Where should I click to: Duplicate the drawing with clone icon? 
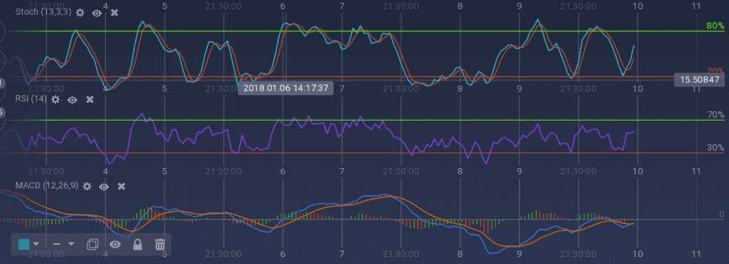pyautogui.click(x=93, y=244)
